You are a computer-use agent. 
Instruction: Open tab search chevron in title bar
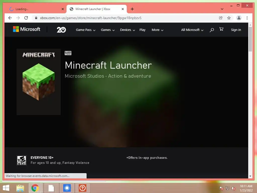click(222, 9)
